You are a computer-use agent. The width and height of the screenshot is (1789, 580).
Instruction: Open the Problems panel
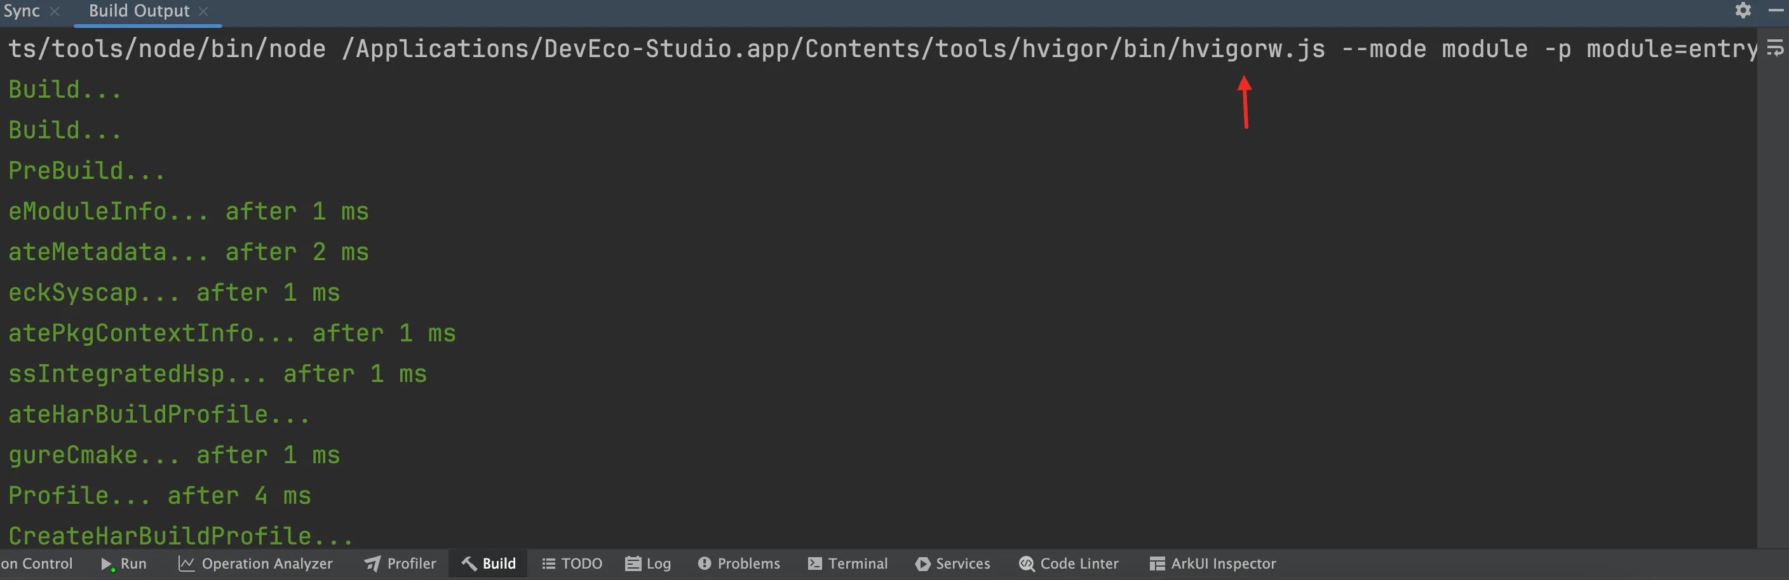[739, 564]
